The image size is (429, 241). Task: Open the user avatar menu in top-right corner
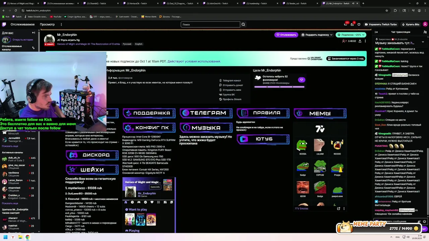click(425, 24)
